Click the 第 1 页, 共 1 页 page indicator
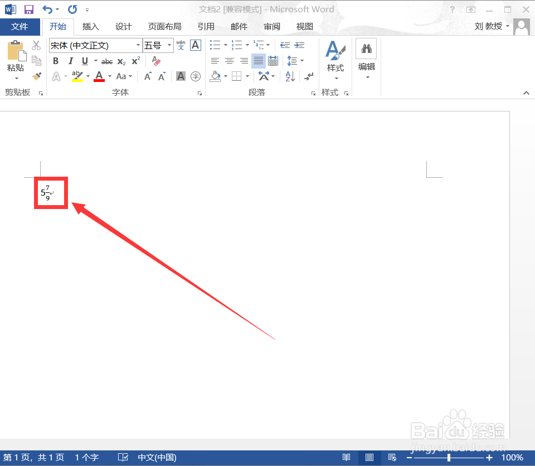This screenshot has width=535, height=466. pos(34,458)
